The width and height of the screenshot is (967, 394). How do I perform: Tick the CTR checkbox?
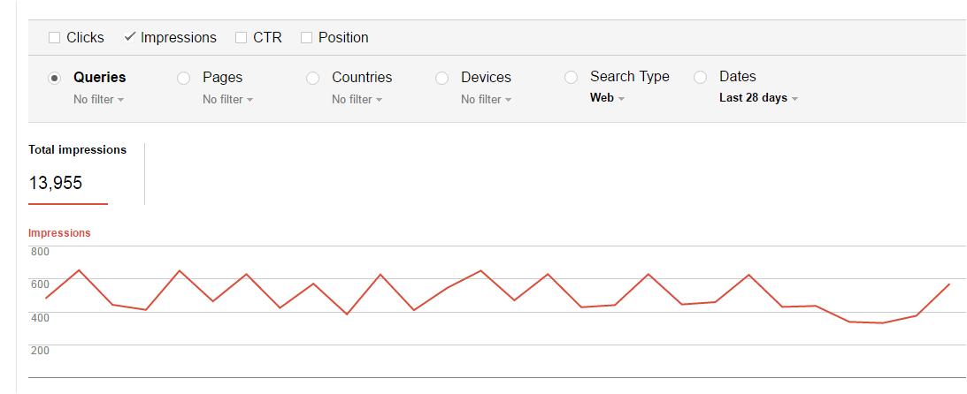click(242, 38)
